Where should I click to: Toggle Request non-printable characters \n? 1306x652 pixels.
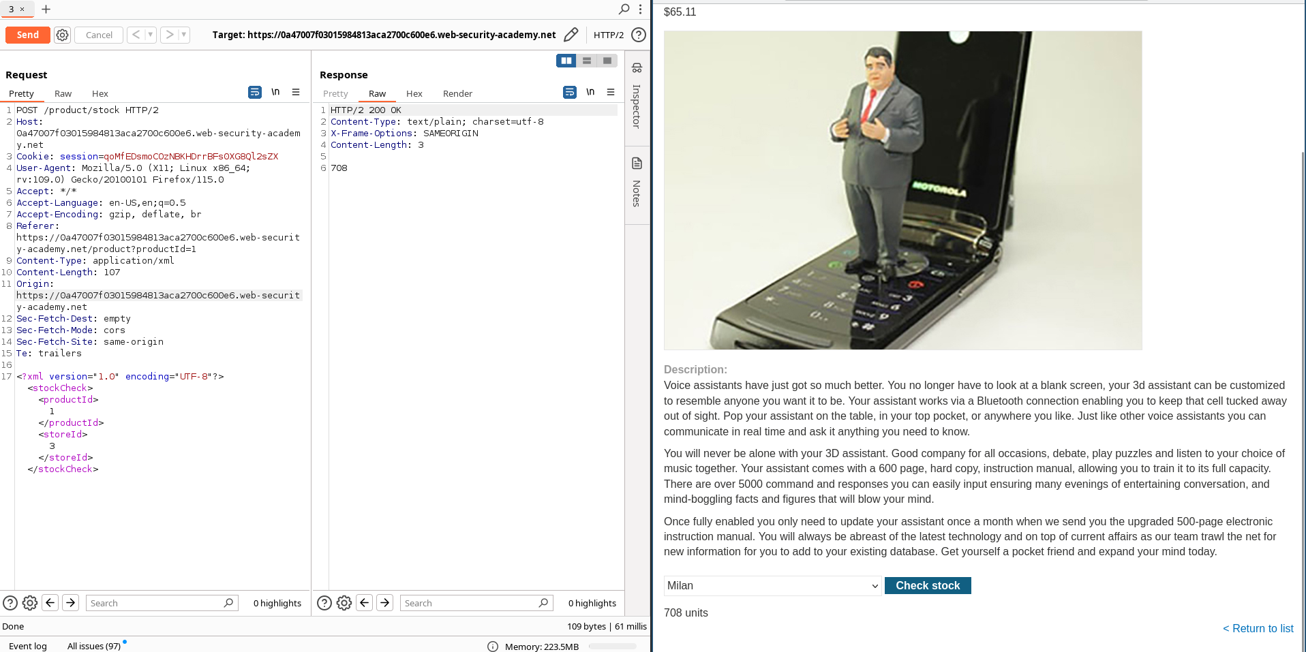tap(275, 92)
